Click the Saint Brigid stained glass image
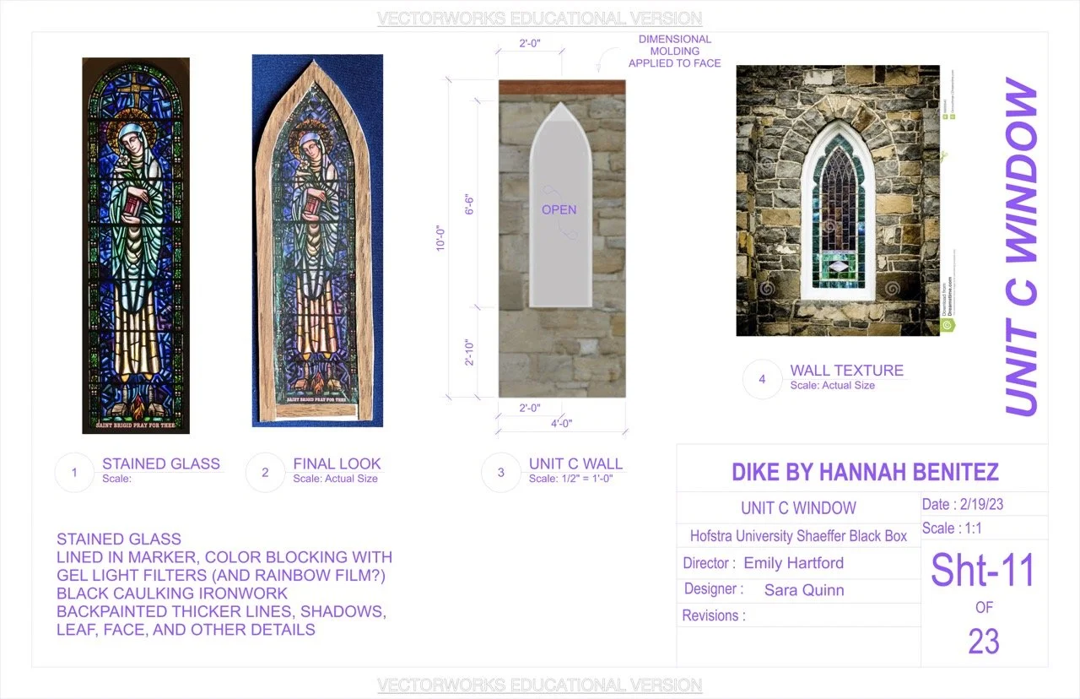This screenshot has width=1080, height=699. [136, 246]
